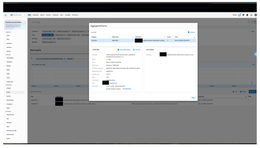Click the filter funnel icon
This screenshot has width=260, height=148.
[32, 59]
